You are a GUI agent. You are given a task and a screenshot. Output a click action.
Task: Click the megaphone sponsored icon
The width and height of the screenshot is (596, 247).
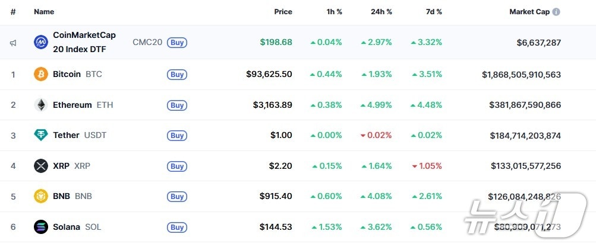pos(13,43)
